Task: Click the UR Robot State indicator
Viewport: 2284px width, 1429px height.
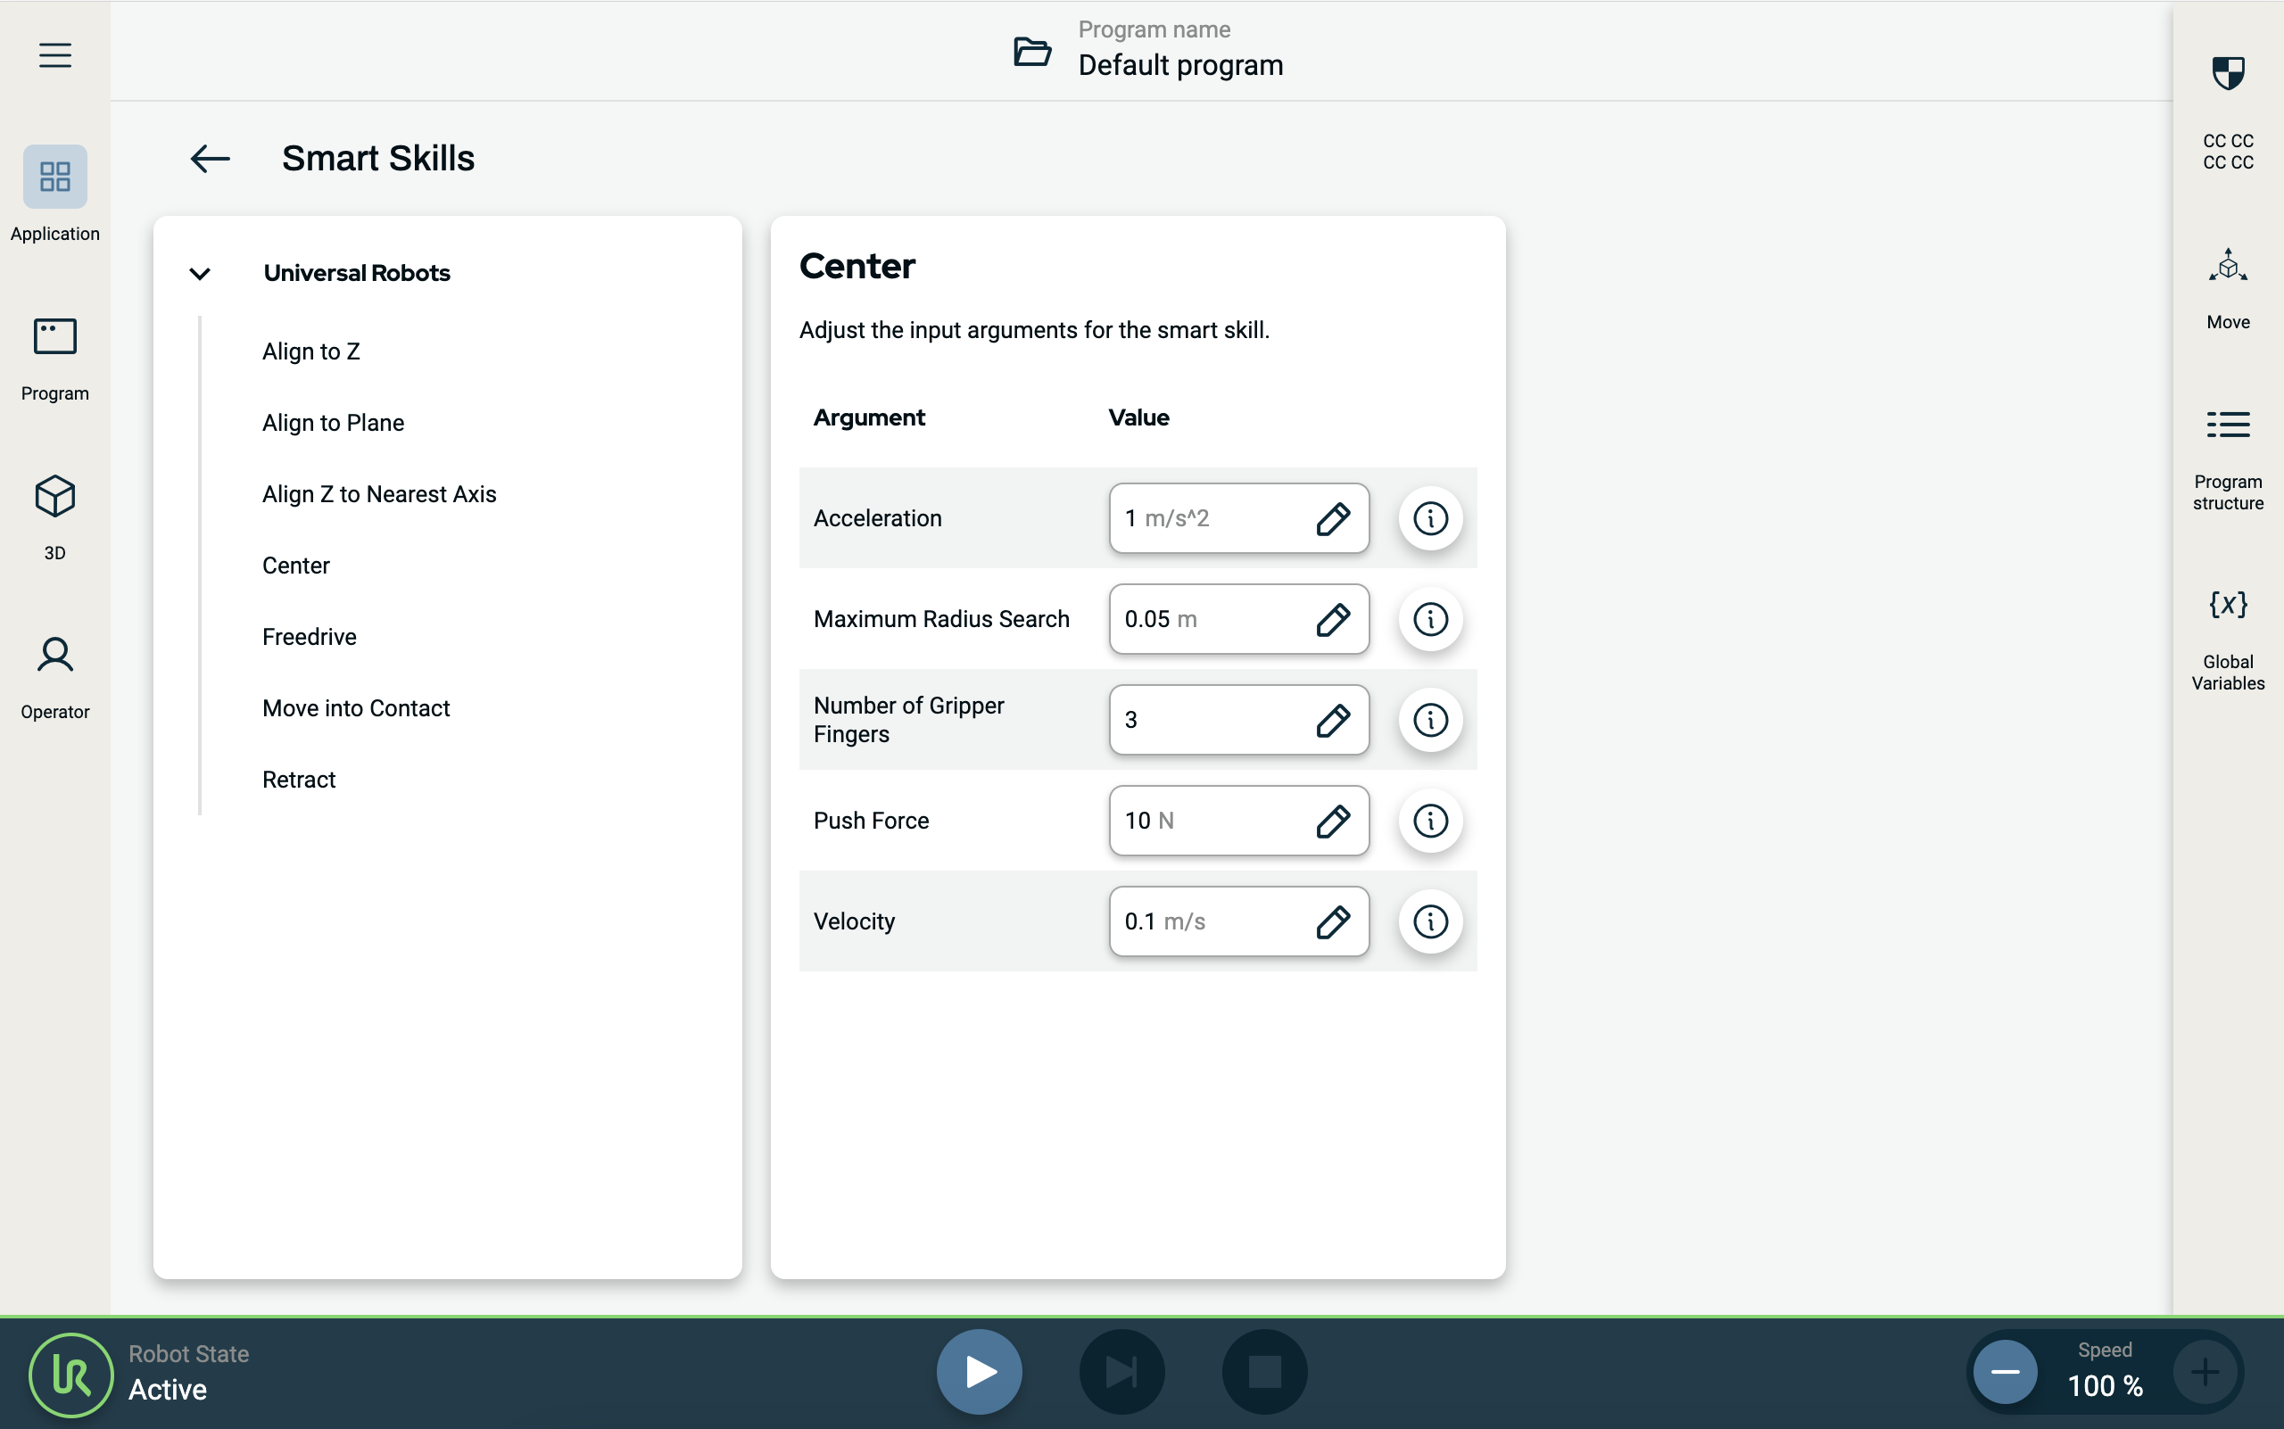Action: pyautogui.click(x=72, y=1375)
